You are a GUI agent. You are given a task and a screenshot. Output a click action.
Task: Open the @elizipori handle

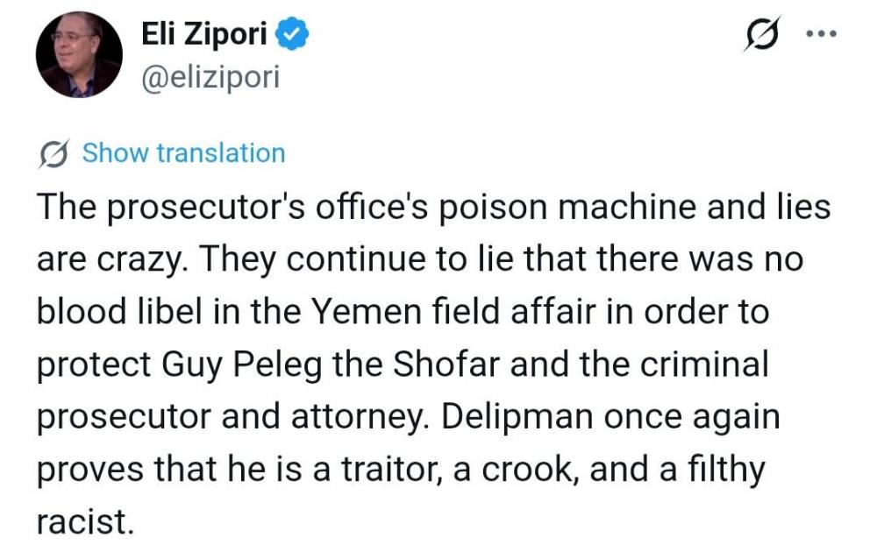210,77
